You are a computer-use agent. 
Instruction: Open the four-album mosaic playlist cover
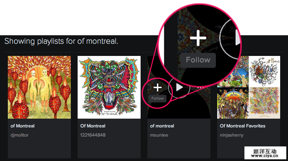click(249, 87)
